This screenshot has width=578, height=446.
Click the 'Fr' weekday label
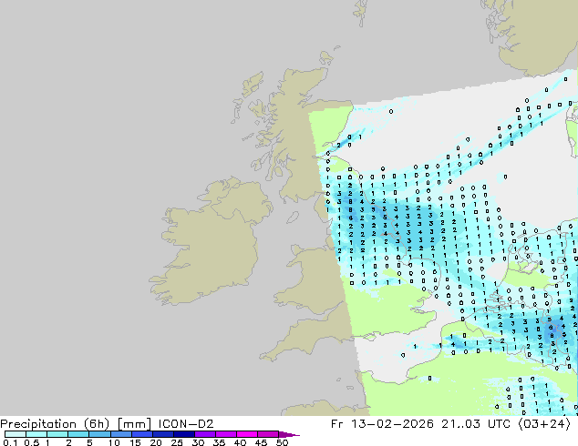click(337, 424)
